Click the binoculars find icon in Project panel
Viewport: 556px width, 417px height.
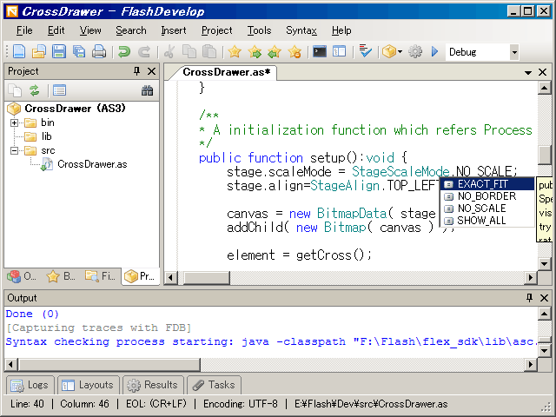point(147,90)
